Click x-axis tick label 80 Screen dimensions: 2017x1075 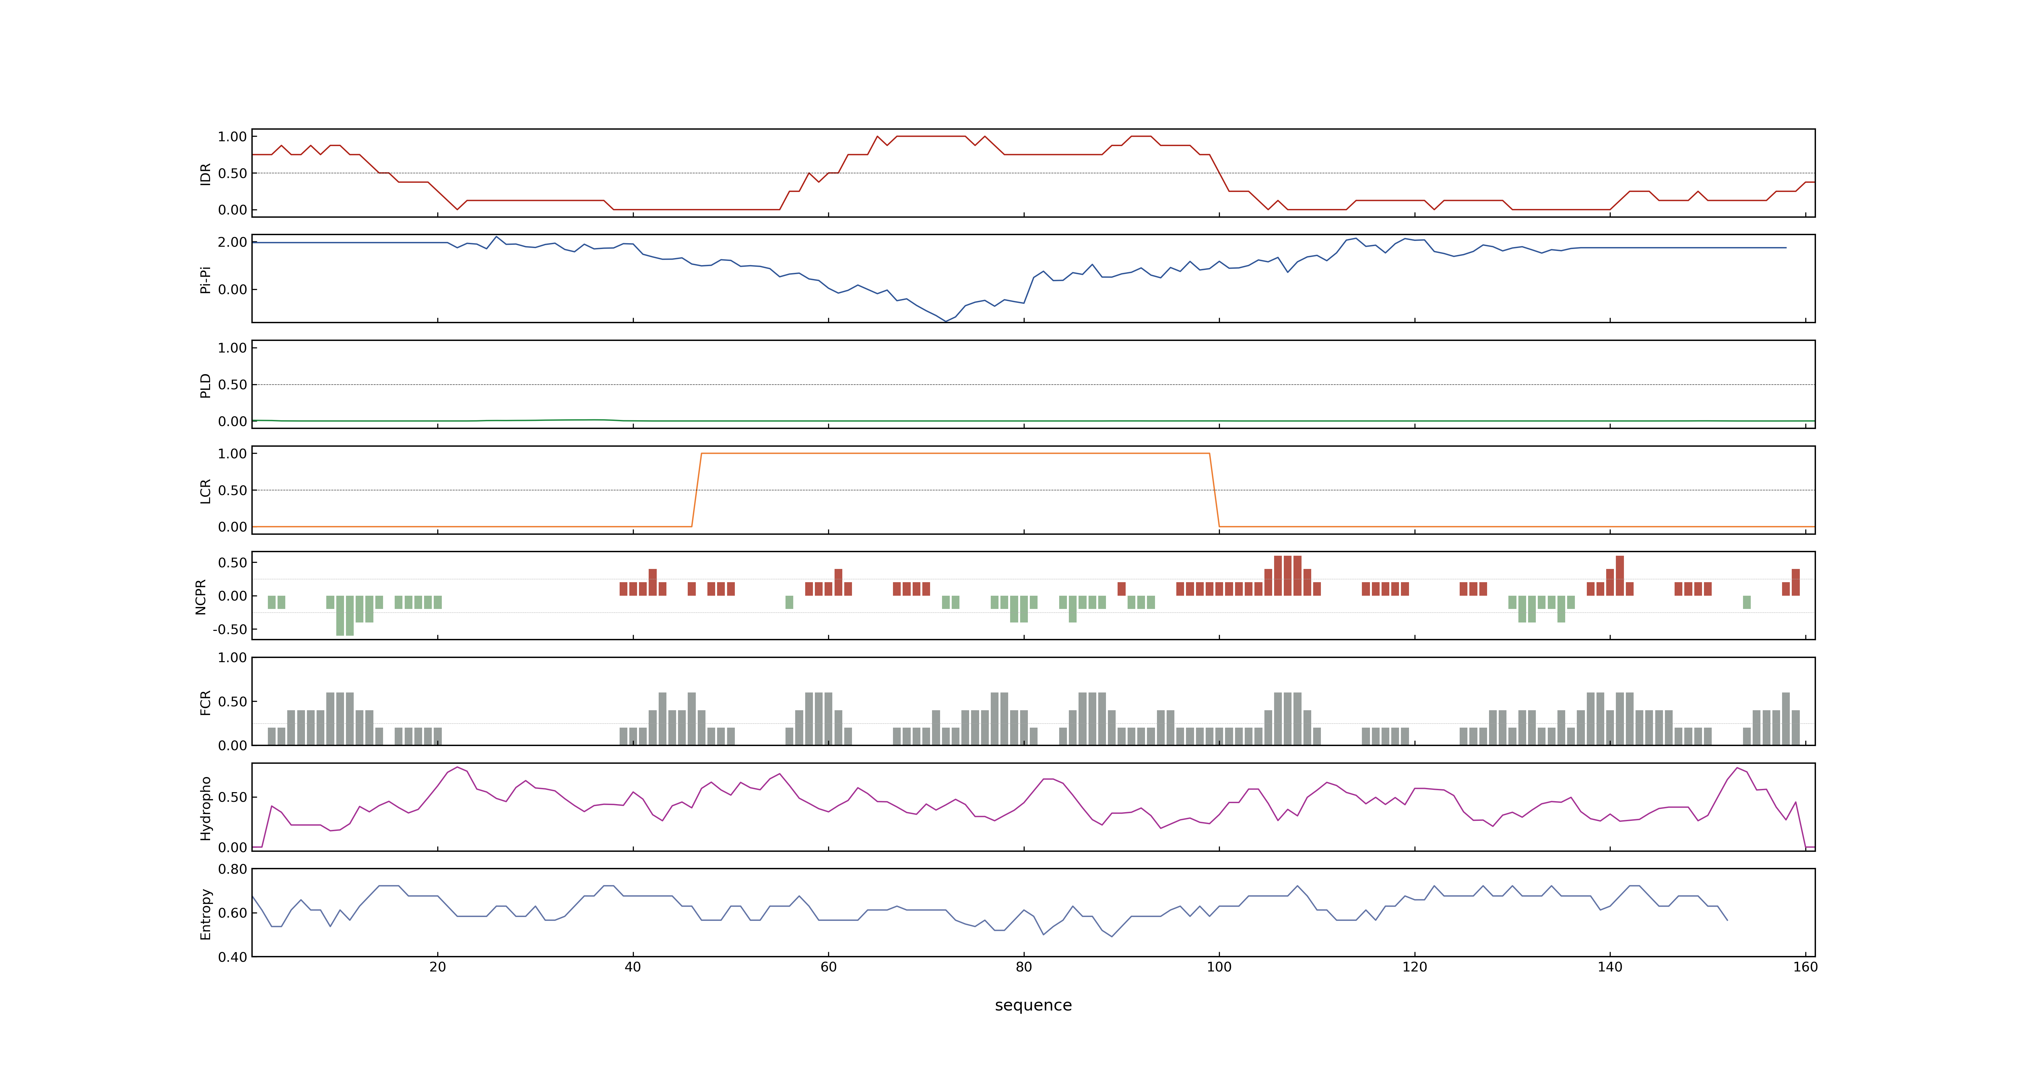click(x=1024, y=967)
